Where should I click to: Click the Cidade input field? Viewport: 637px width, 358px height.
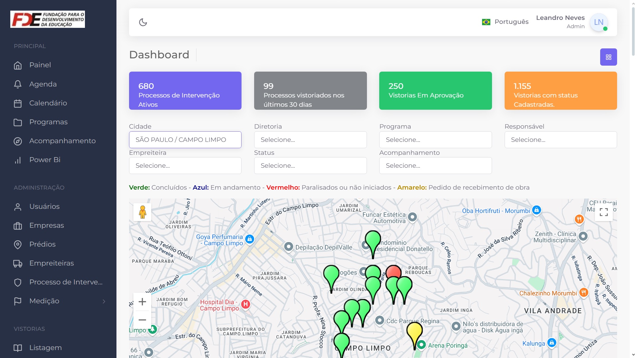click(x=185, y=140)
